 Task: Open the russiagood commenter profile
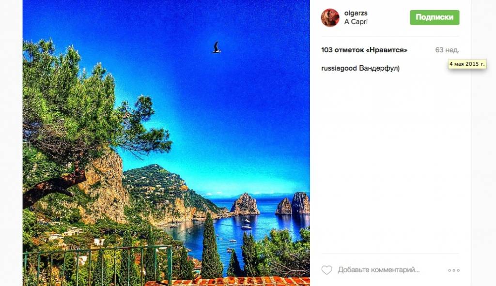click(x=339, y=68)
